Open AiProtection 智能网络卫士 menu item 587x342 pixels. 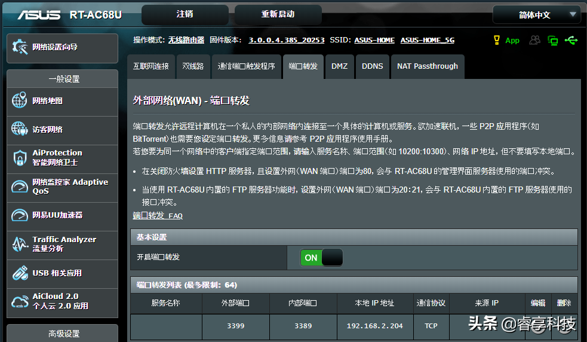pos(63,160)
